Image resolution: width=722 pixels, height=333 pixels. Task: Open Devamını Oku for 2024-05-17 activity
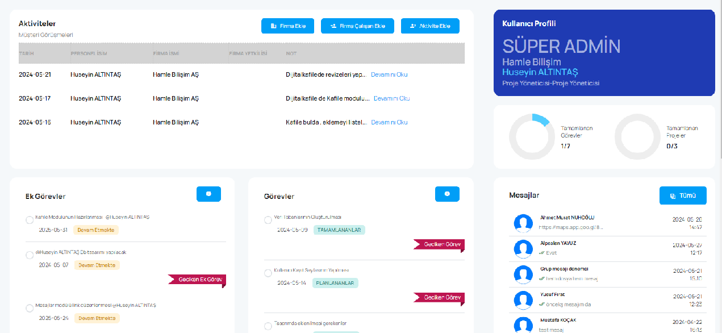[x=391, y=99]
